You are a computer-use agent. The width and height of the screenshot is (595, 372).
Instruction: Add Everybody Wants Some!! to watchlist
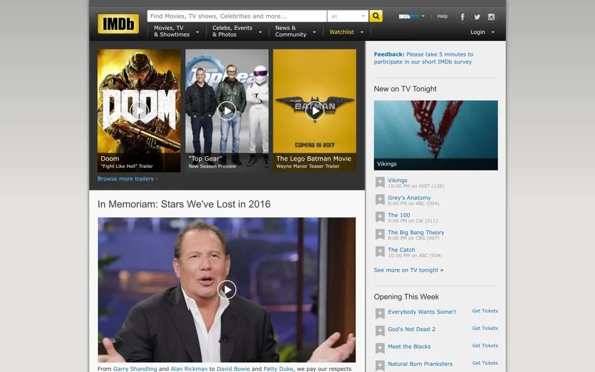[x=380, y=314]
